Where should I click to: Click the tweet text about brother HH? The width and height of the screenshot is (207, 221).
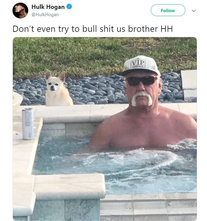click(93, 29)
